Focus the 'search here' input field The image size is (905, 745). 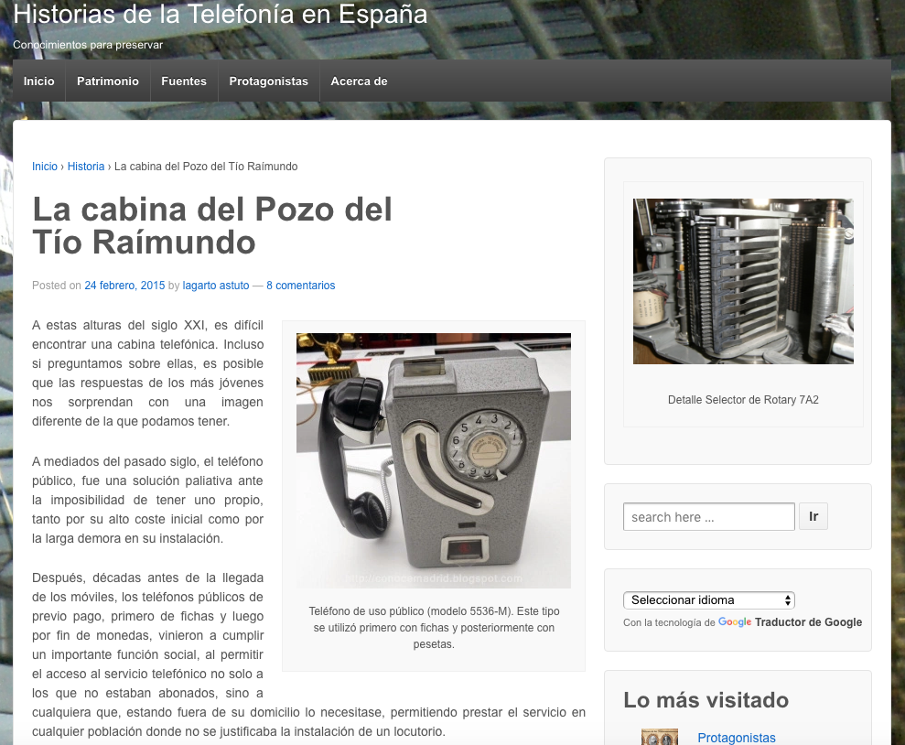click(x=708, y=517)
